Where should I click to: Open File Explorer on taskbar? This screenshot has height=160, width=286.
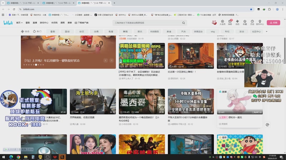coord(25,157)
